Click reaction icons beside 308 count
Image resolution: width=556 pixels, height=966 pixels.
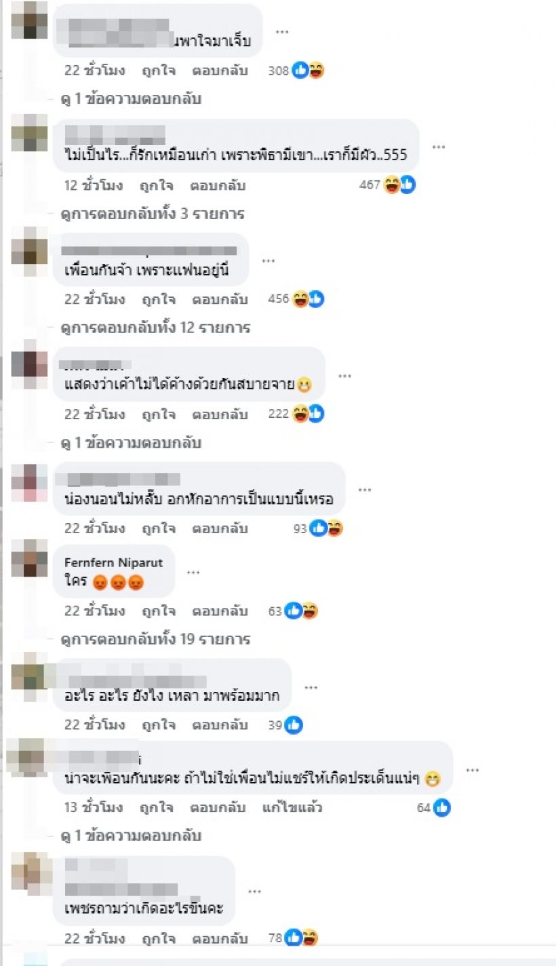[309, 70]
